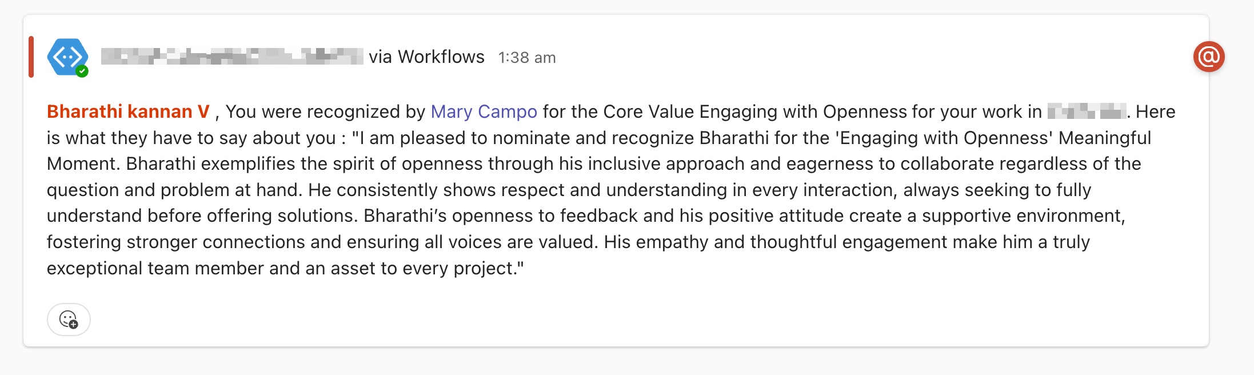Click the phrase 'fostering stronger connections'
The width and height of the screenshot is (1254, 375).
pos(176,242)
